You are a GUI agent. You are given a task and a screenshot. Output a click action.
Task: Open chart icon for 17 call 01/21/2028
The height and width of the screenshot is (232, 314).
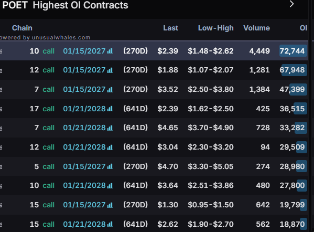point(110,109)
